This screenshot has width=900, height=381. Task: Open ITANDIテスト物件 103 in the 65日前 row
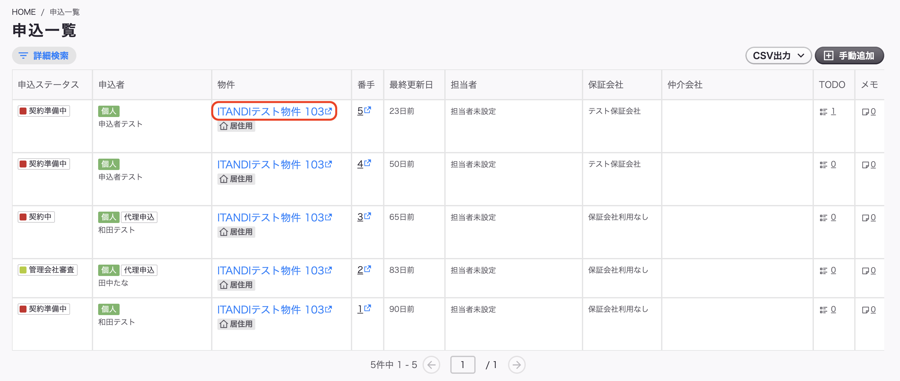click(274, 217)
